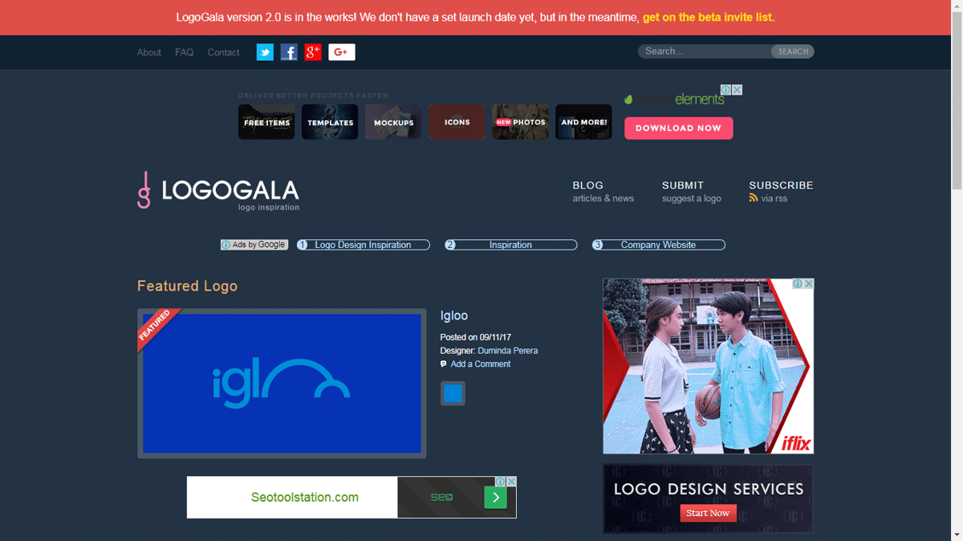
Task: Close the iflix ad using its X icon
Action: point(809,284)
